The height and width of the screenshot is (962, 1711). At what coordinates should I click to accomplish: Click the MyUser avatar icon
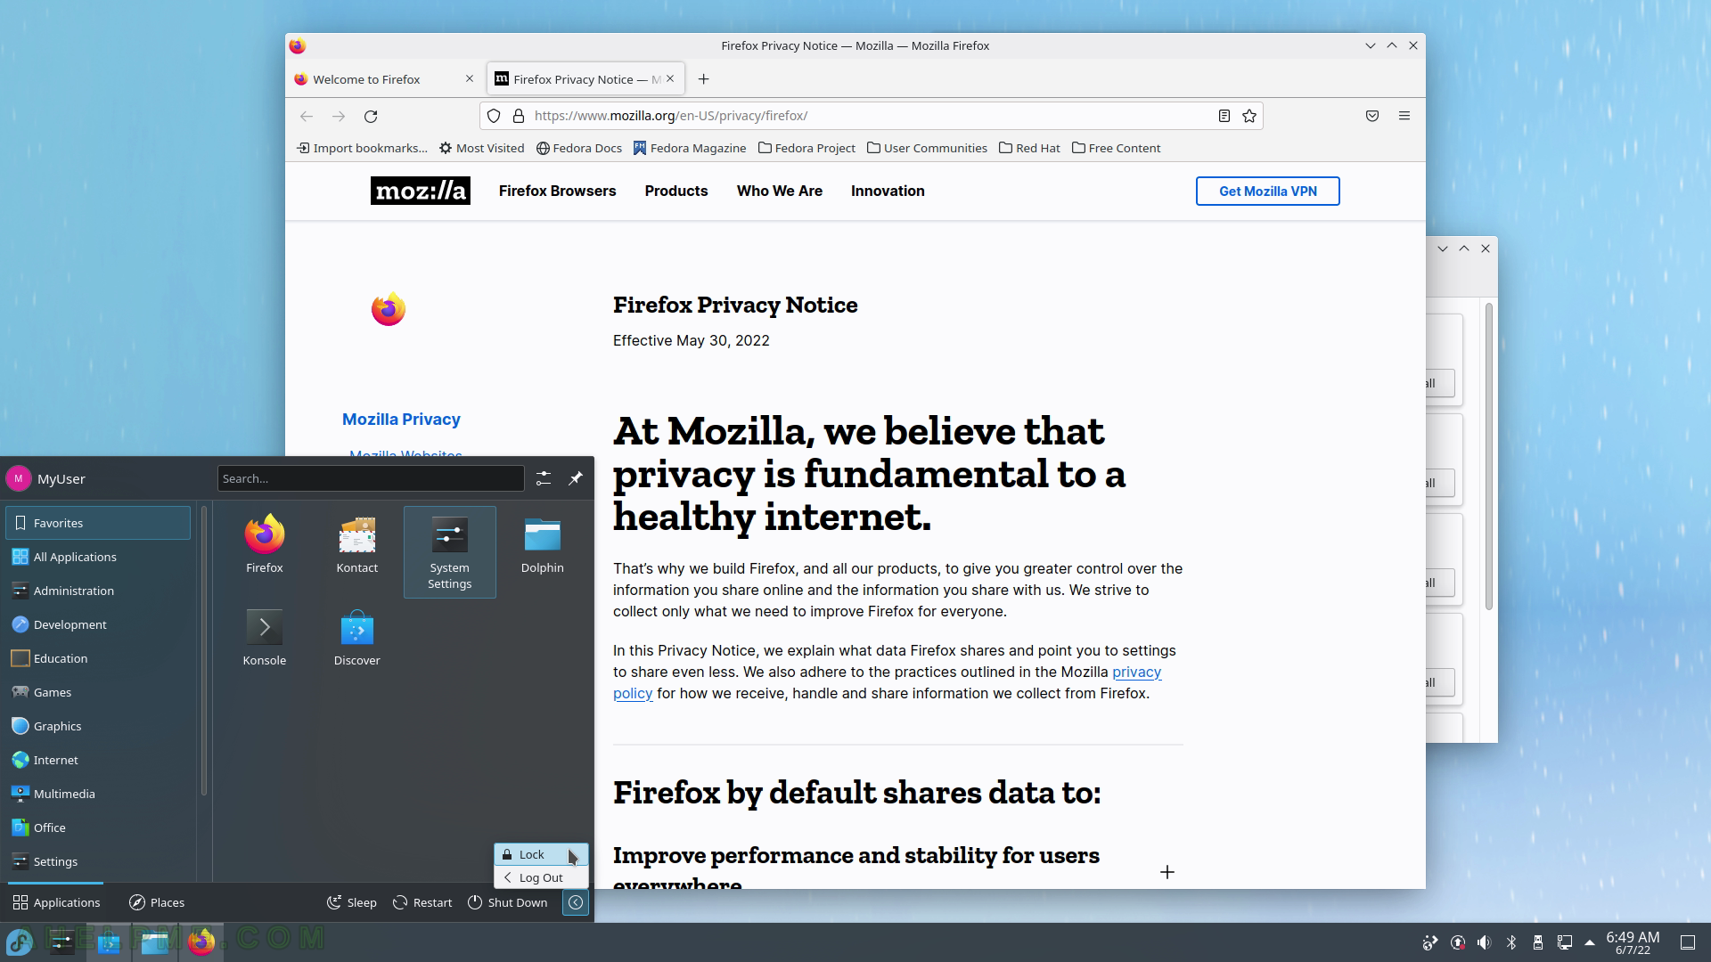[x=19, y=478]
